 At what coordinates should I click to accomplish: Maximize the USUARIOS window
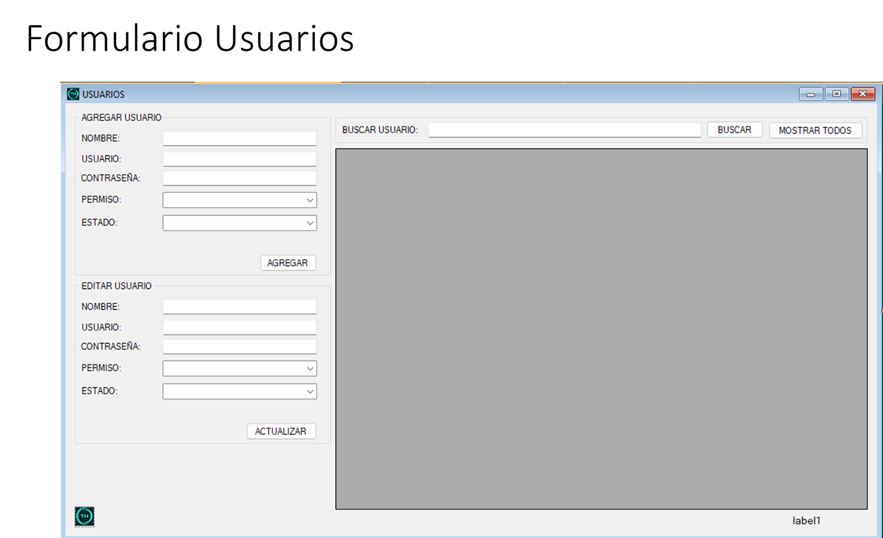[837, 94]
